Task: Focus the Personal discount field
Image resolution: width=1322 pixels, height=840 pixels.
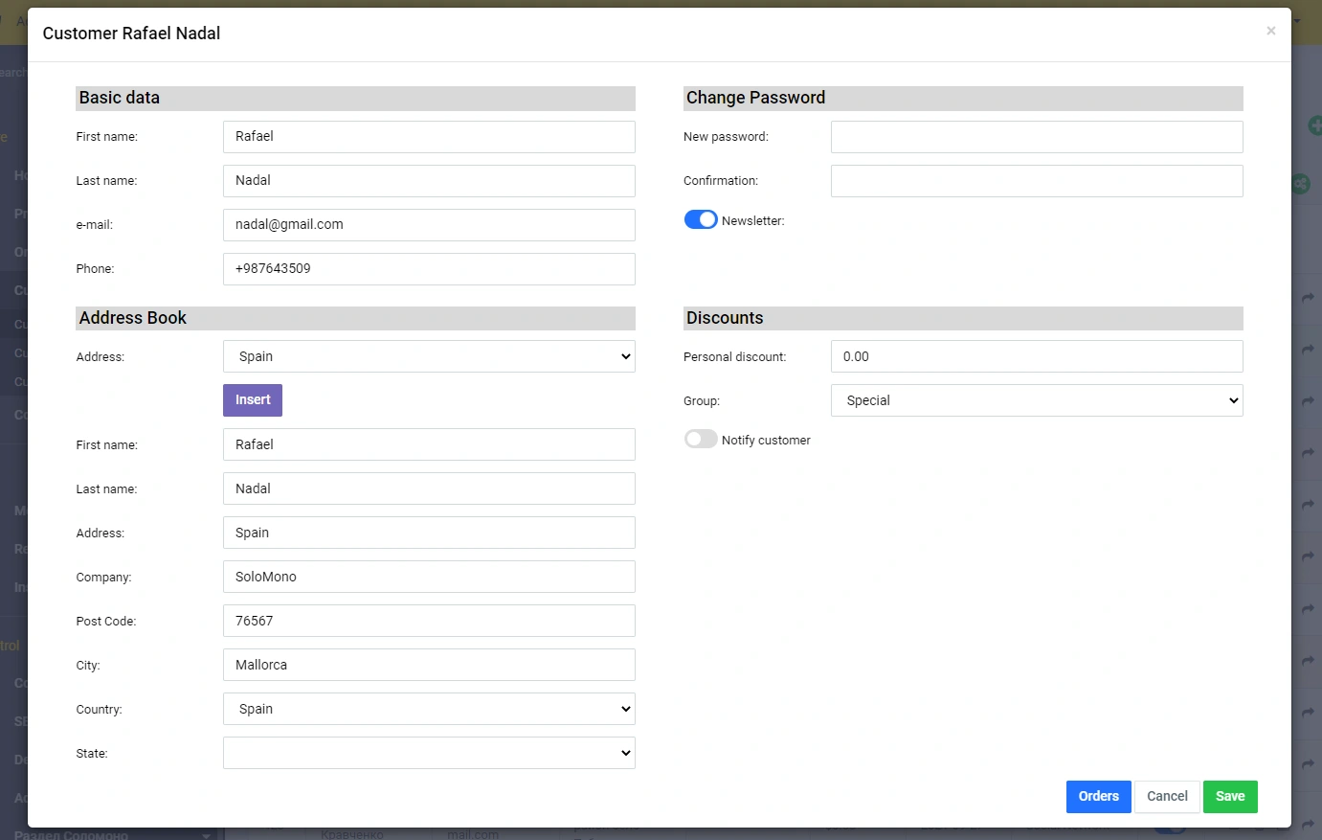Action: [x=1036, y=356]
